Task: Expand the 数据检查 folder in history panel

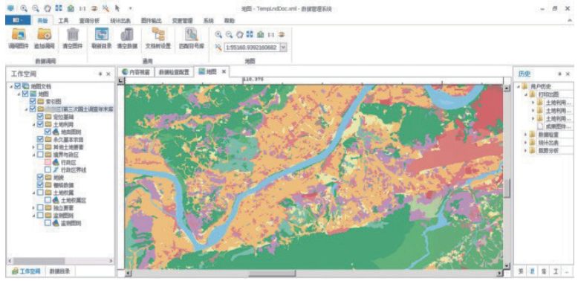Action: pyautogui.click(x=526, y=134)
